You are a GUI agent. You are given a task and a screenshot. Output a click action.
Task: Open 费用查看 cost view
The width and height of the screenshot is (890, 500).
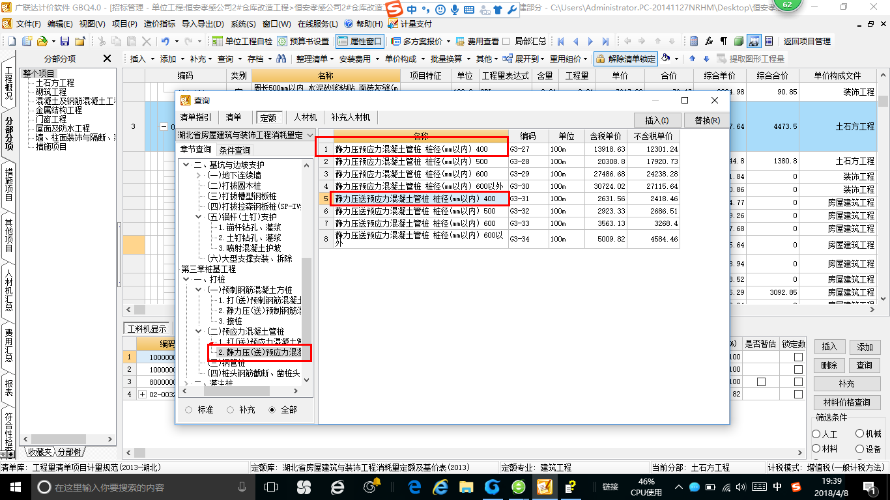coord(478,41)
